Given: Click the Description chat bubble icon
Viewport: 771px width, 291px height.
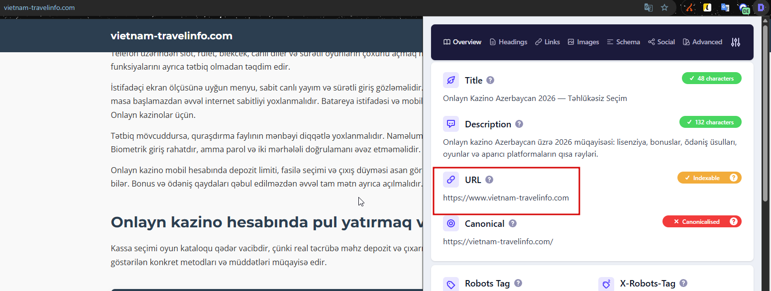Looking at the screenshot, I should [451, 124].
